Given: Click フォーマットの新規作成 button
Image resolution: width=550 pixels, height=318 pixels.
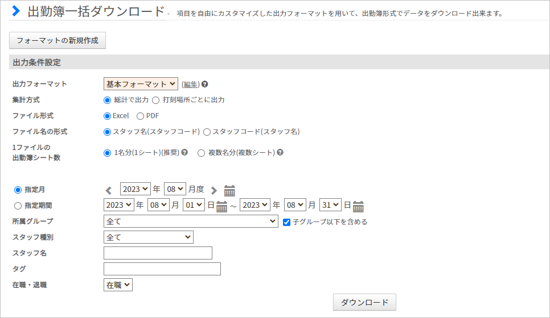Looking at the screenshot, I should 58,40.
